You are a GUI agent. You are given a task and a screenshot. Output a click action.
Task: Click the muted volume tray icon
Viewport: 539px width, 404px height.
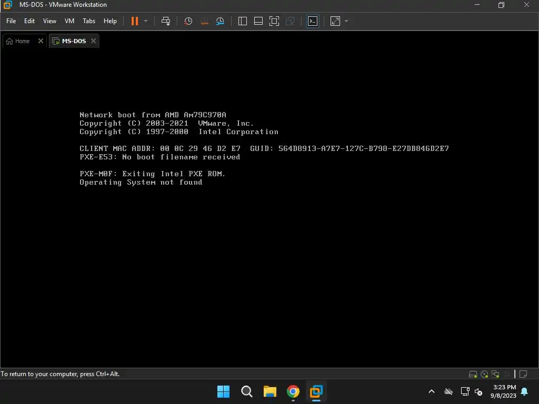click(478, 391)
